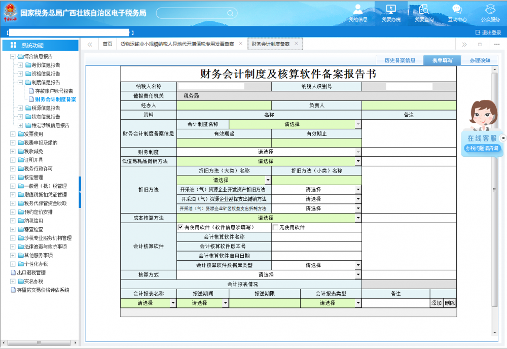Switch to 历史备案信息 tab
507x349 pixels.
pyautogui.click(x=400, y=60)
